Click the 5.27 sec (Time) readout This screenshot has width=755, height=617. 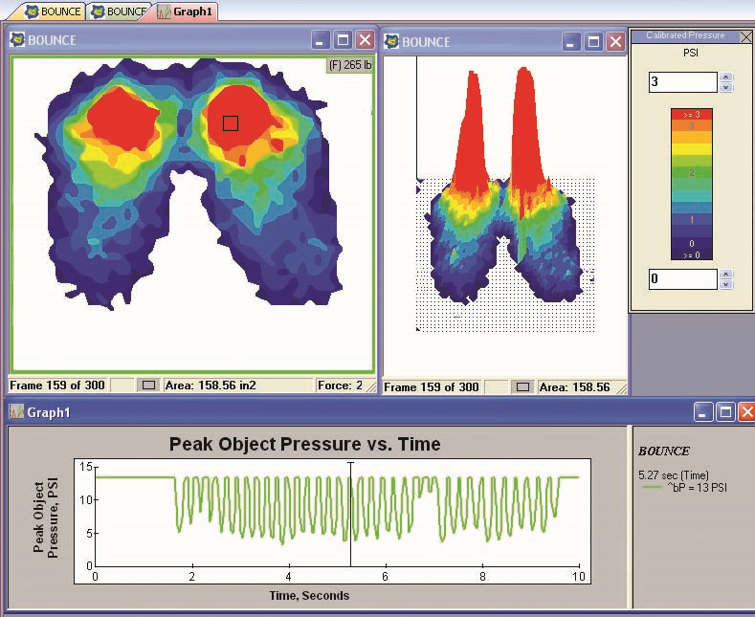pyautogui.click(x=674, y=475)
